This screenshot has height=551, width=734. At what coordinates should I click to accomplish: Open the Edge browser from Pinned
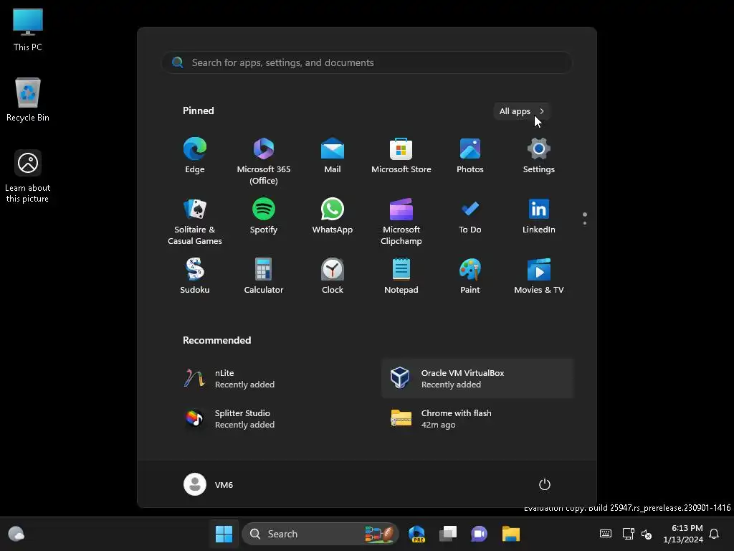[195, 156]
